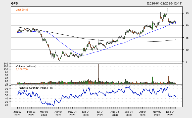192x118 pixels.
Task: Click the late-November volume spike bar
Action: pos(168,80)
